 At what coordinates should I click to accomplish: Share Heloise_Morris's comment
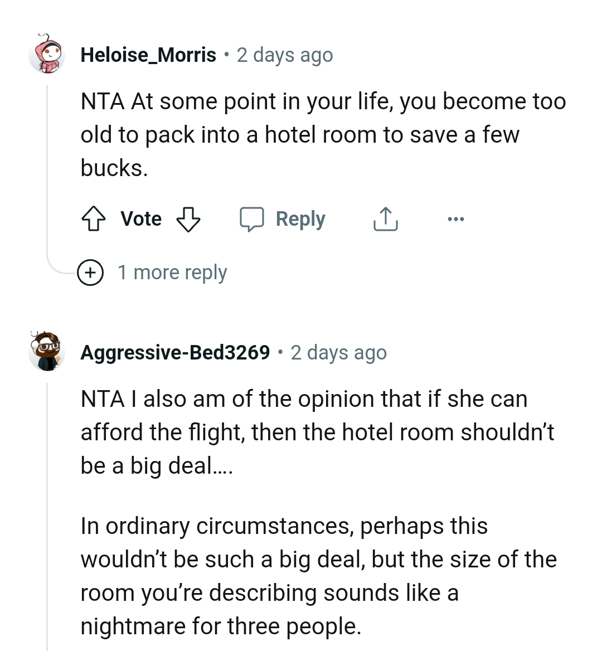point(385,219)
